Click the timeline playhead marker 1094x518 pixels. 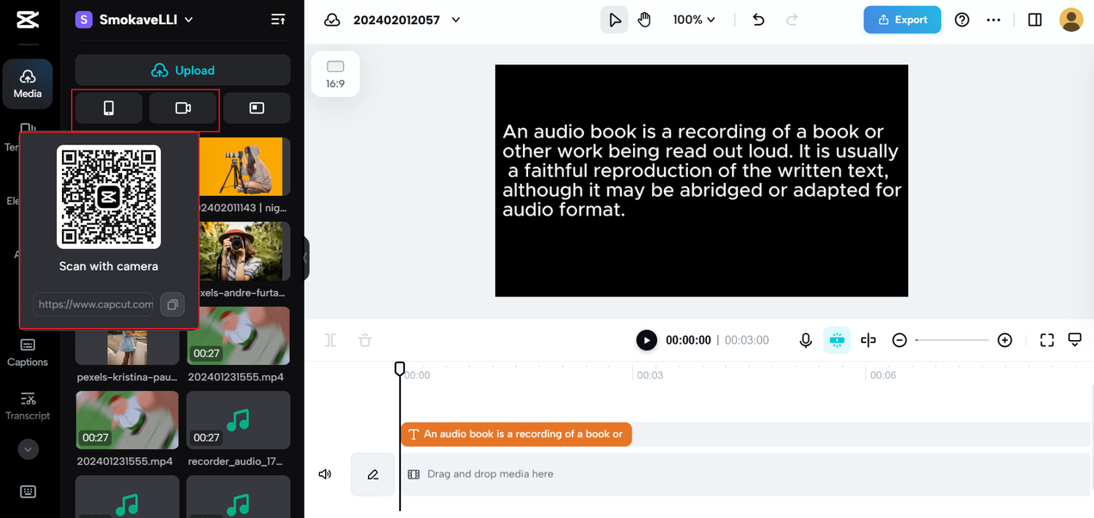pyautogui.click(x=400, y=369)
